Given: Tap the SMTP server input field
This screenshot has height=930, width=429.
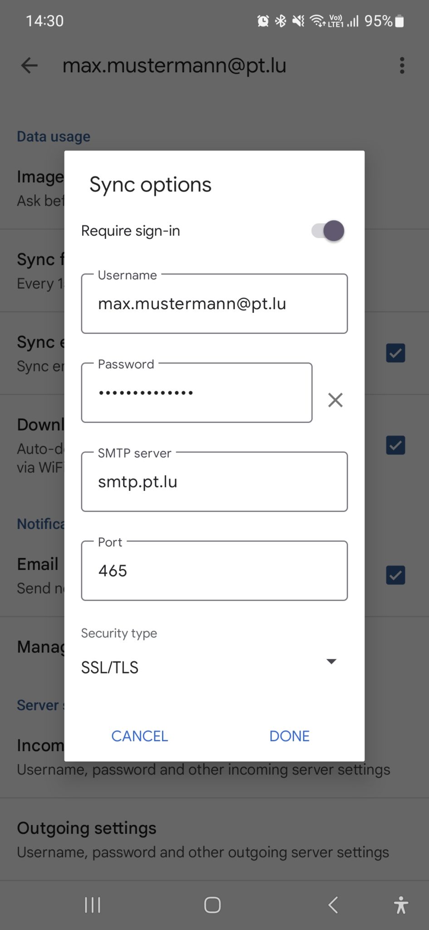Looking at the screenshot, I should [x=214, y=482].
